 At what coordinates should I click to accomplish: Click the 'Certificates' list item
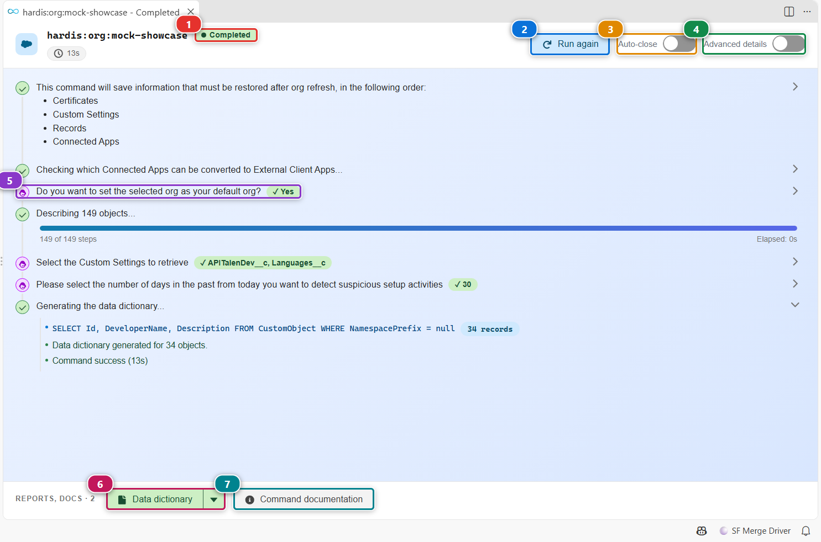pyautogui.click(x=75, y=101)
